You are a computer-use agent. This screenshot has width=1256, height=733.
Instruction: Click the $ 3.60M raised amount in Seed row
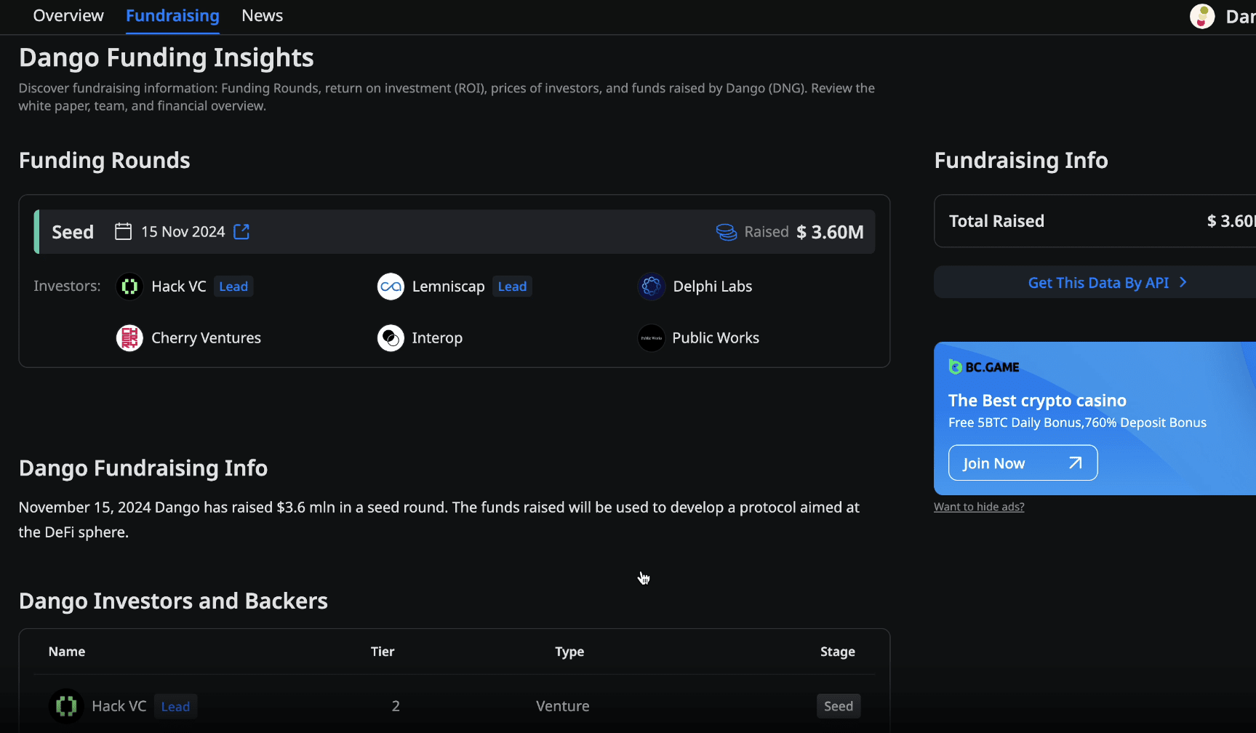(830, 232)
